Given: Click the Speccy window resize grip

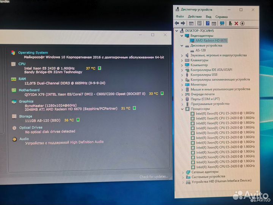Looking at the screenshot, I should tap(171, 178).
